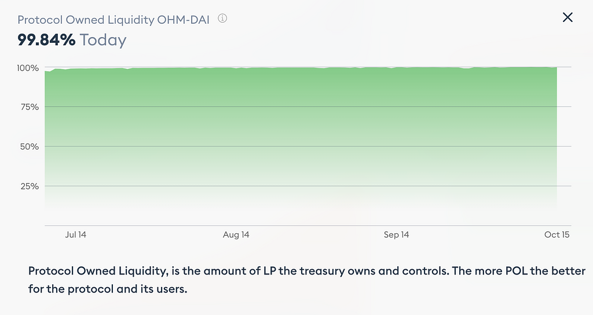Image resolution: width=593 pixels, height=315 pixels.
Task: Click the info icon beside the OHM-DAI title
Action: click(222, 19)
